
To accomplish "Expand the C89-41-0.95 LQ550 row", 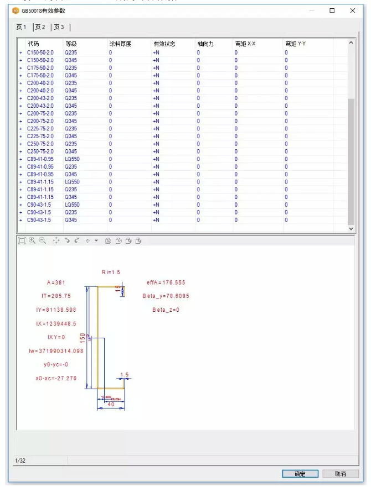I will (x=21, y=159).
